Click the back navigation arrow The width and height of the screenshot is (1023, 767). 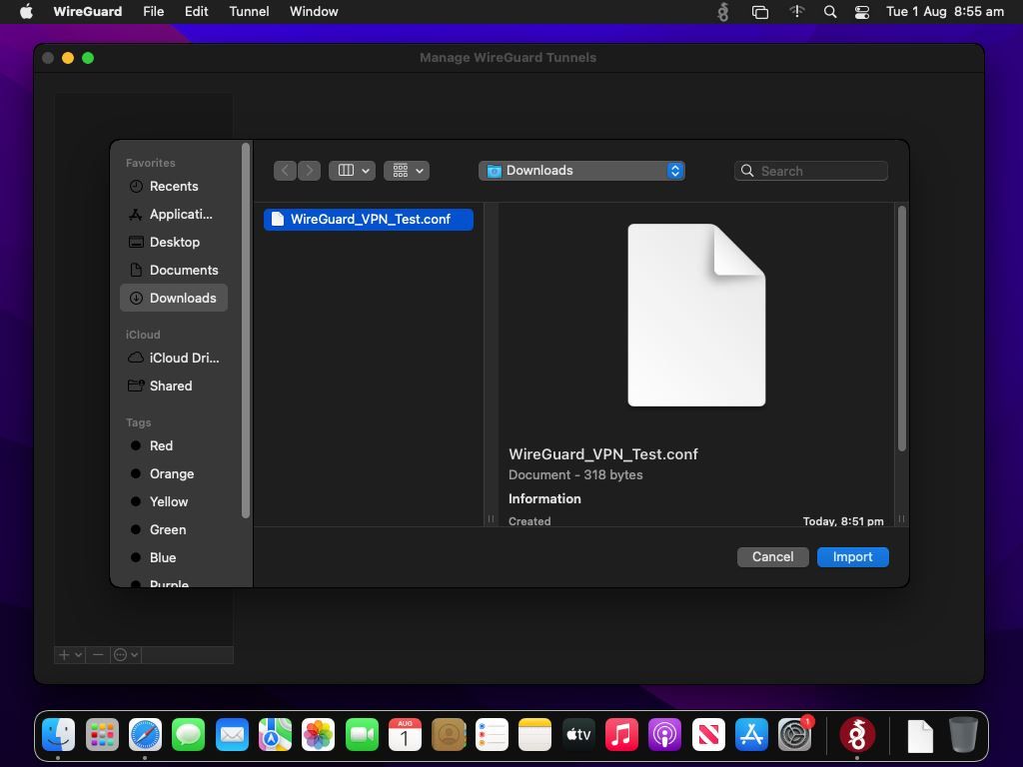(x=285, y=170)
